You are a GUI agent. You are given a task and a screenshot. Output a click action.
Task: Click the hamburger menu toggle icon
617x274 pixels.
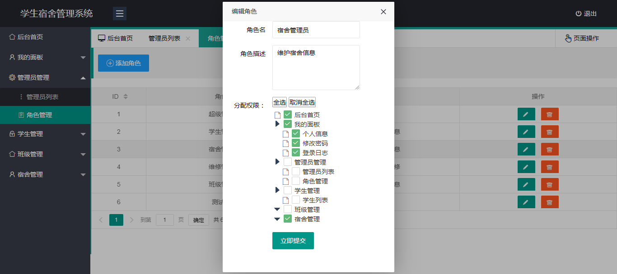point(119,13)
